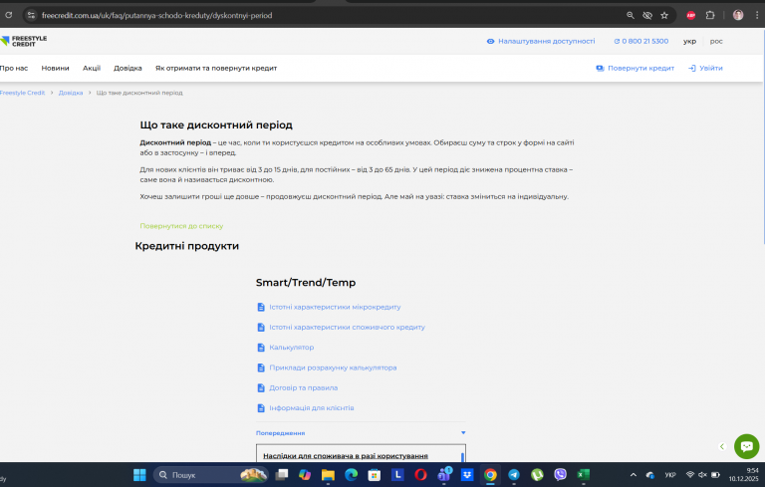Viewport: 765px width, 487px height.
Task: Open Chrome three-dot menu
Action: coord(757,15)
